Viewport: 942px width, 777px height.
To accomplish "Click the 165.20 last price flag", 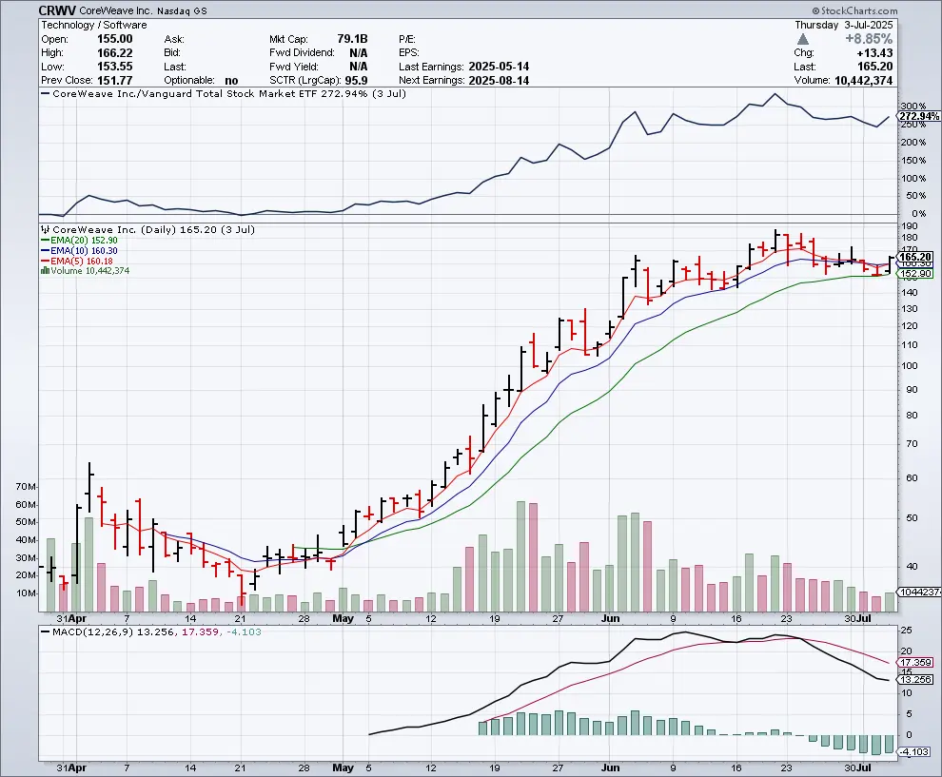I will [915, 257].
